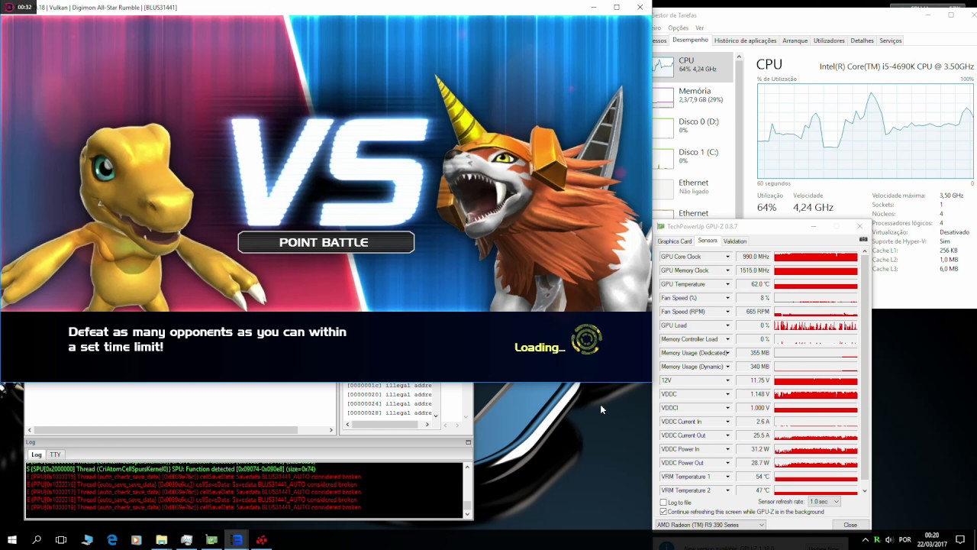This screenshot has height=550, width=977.
Task: Click the 62.0 °C temperature value
Action: (x=753, y=284)
